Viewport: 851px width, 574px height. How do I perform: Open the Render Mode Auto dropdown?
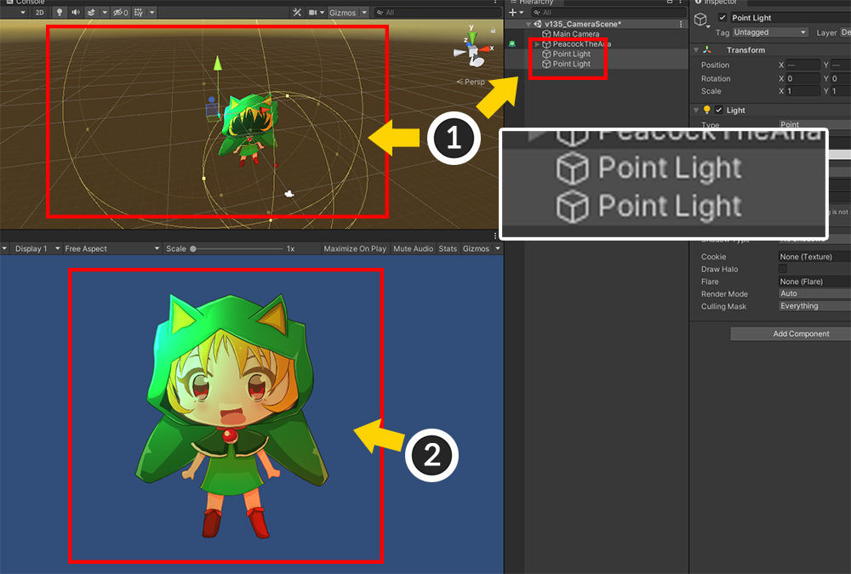tap(814, 293)
